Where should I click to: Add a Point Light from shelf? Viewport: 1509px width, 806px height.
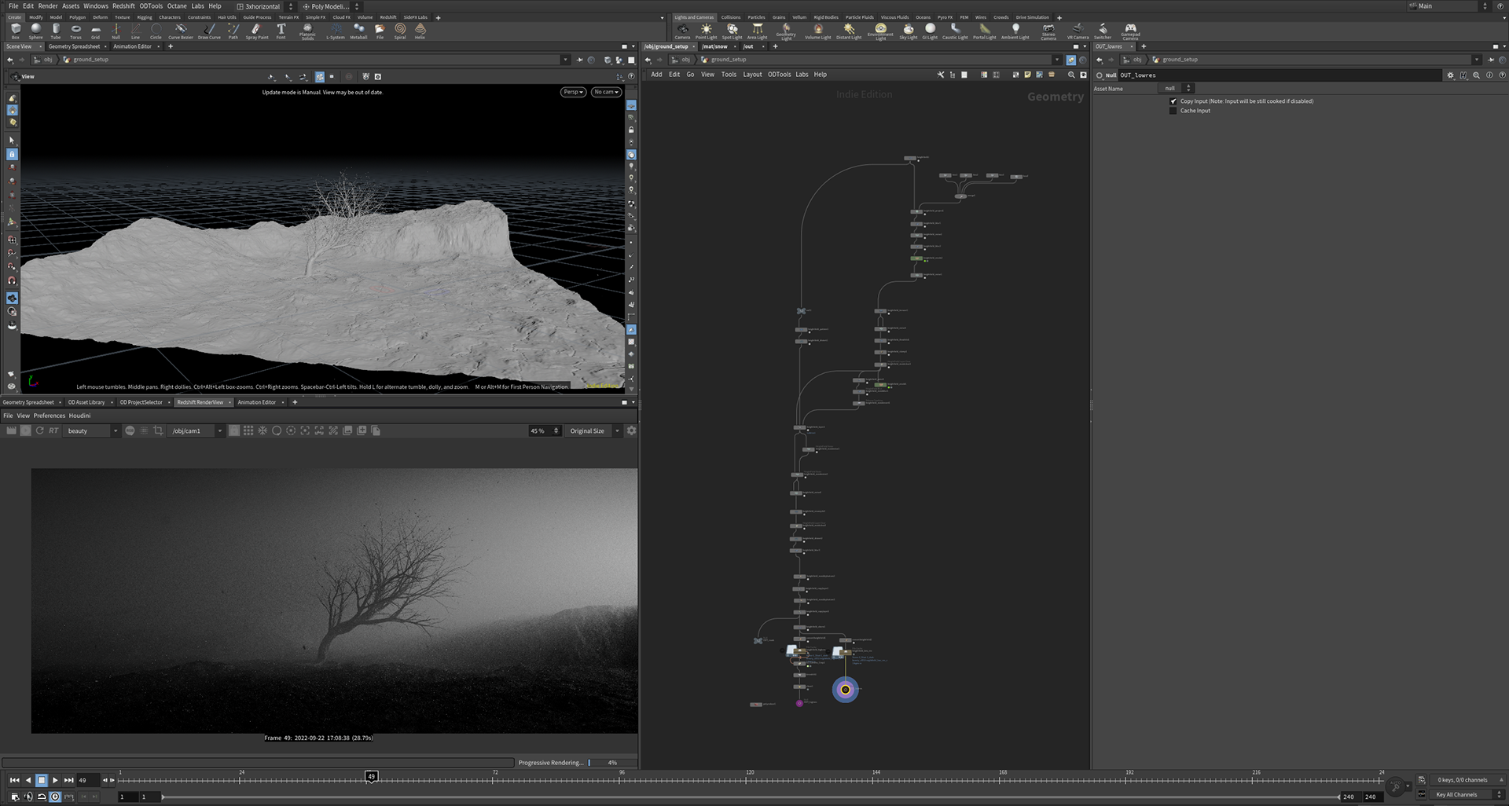(706, 31)
